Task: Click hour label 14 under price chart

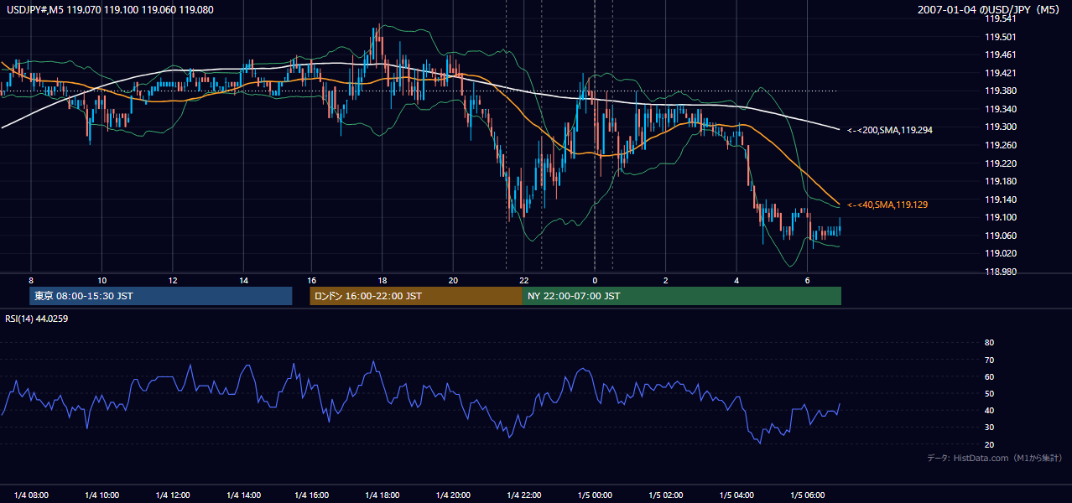Action: 242,280
